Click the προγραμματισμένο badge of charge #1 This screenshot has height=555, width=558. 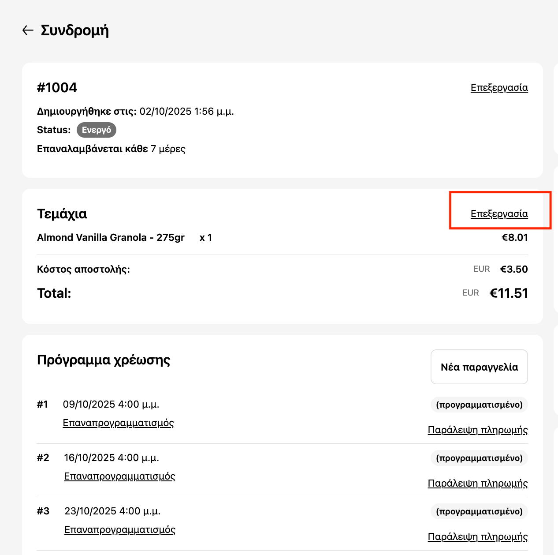point(479,405)
